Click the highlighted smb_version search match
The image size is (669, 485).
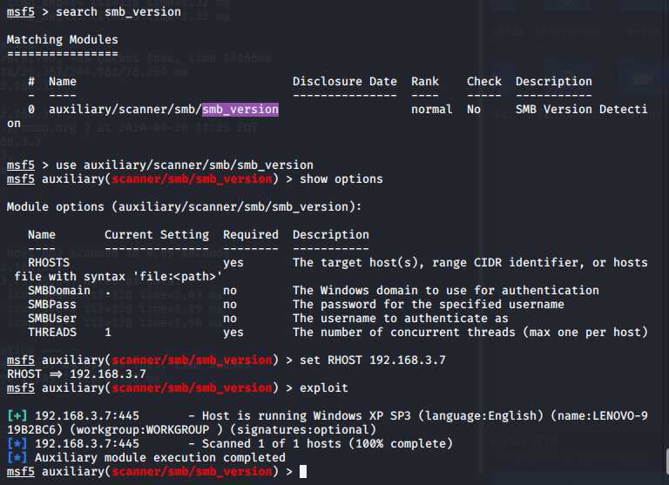240,110
